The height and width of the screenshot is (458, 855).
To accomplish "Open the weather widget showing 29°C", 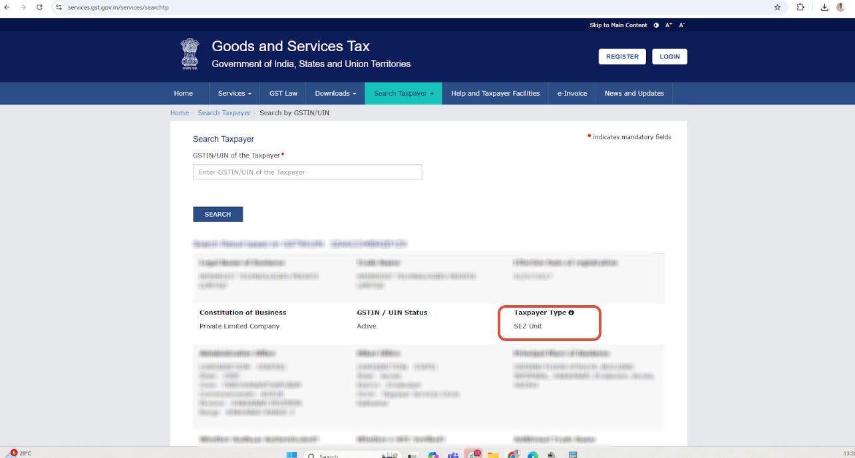I will tap(20, 453).
